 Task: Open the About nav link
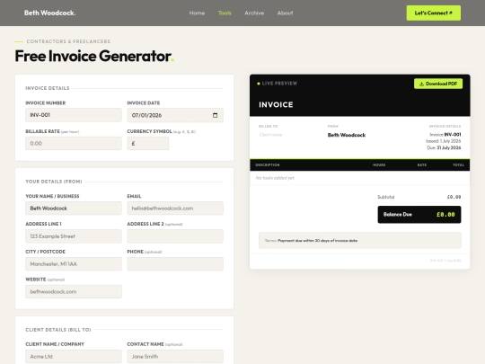click(285, 13)
